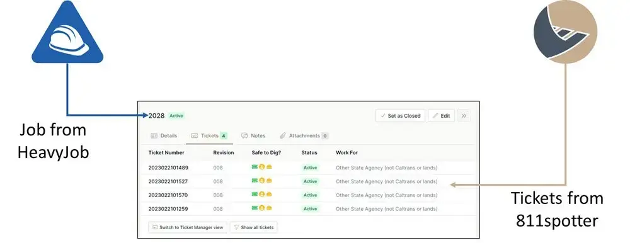Click Set as Closed button
Screen dimensions: 630x243
point(400,116)
